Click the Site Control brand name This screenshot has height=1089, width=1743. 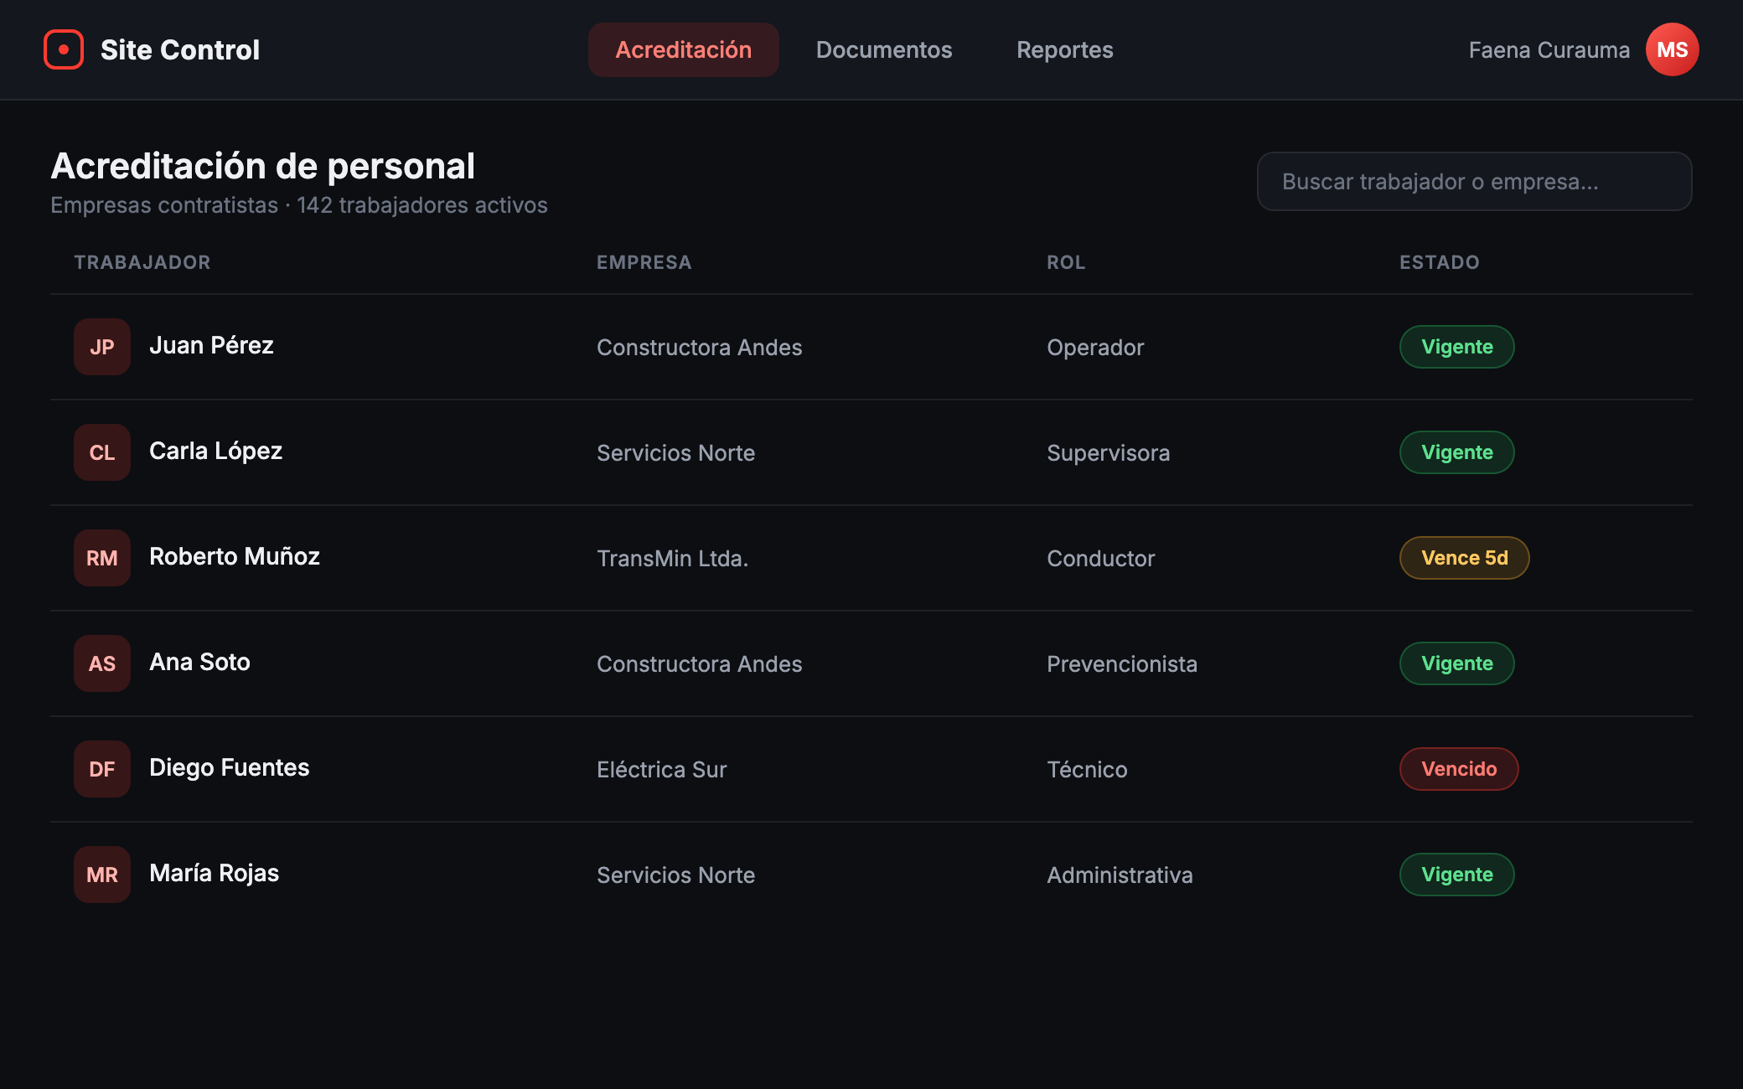coord(180,49)
